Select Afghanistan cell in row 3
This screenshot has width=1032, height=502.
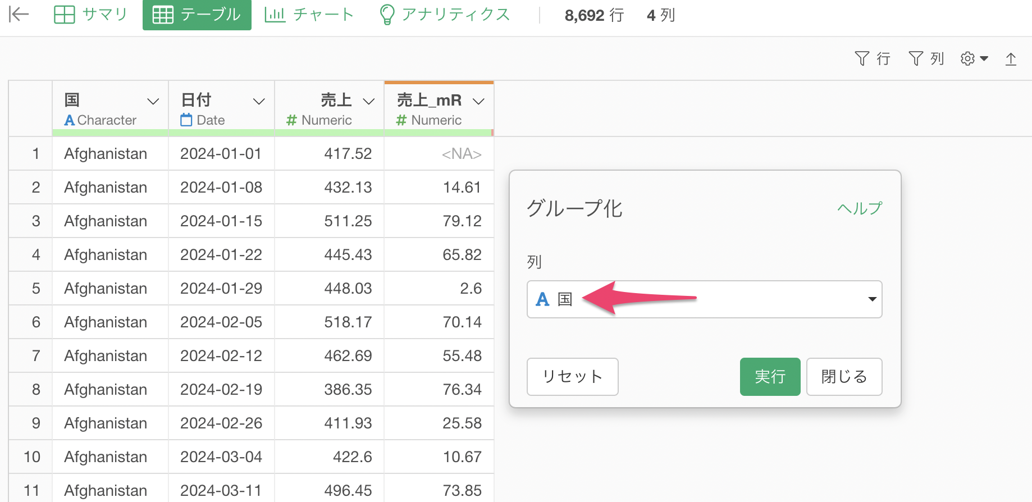coord(111,221)
